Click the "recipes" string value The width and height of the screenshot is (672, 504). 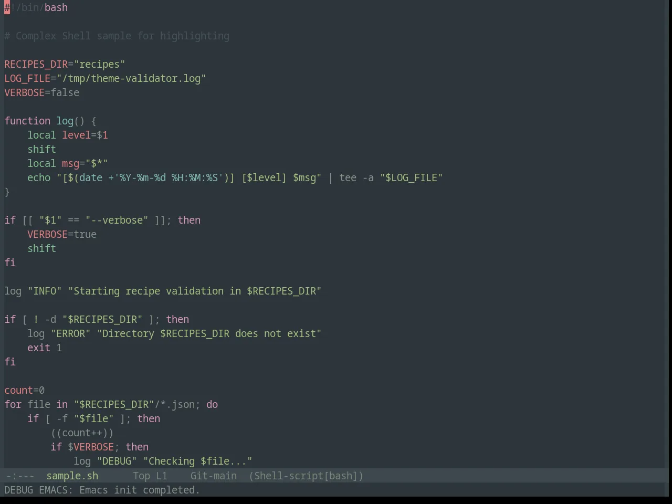point(100,64)
